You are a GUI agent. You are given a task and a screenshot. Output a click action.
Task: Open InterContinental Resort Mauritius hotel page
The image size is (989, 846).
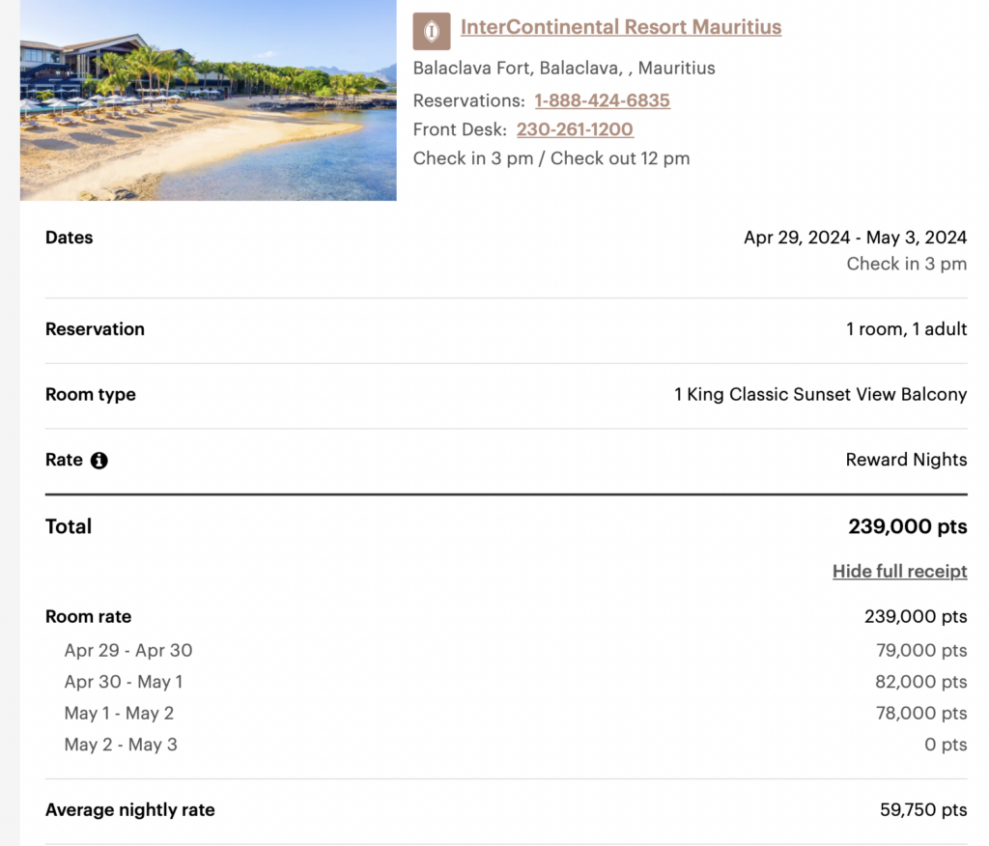point(621,27)
